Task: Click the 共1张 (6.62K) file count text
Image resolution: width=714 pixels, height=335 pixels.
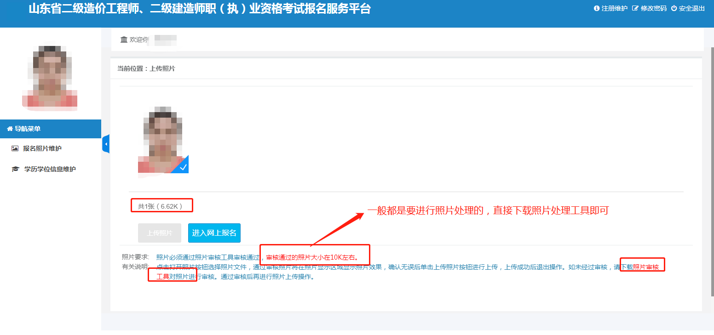Action: pyautogui.click(x=160, y=206)
